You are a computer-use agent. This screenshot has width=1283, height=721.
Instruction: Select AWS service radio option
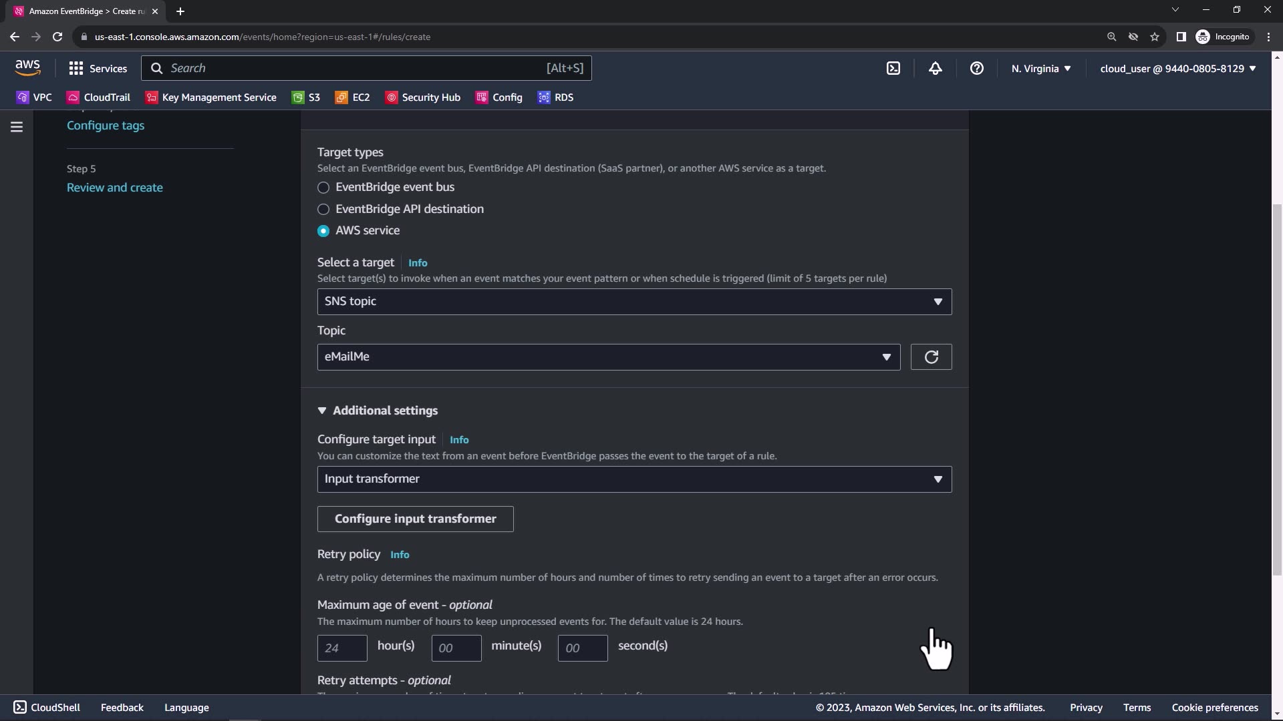click(x=323, y=231)
